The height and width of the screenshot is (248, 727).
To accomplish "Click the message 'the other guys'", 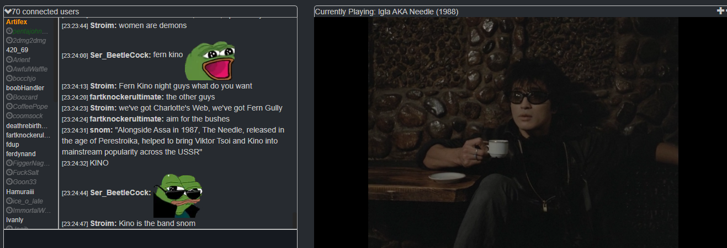I will (x=190, y=97).
